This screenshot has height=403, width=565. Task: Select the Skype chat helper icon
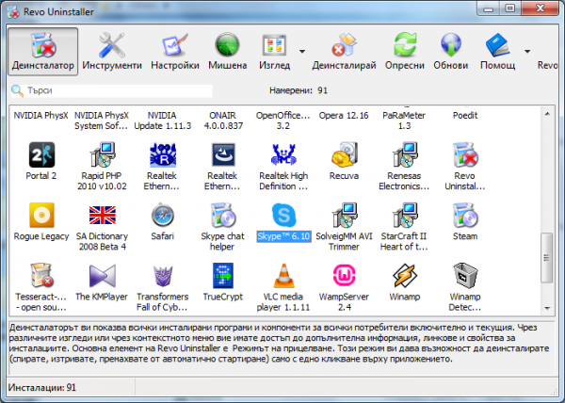tap(222, 215)
